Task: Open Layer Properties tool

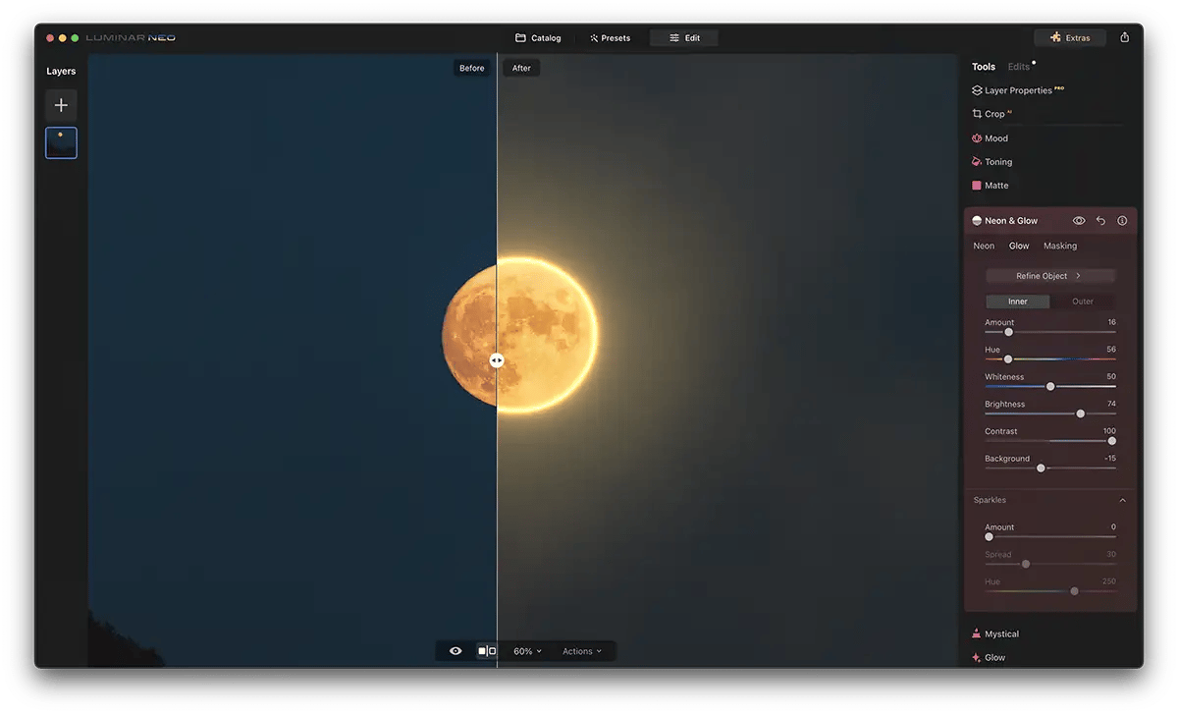Action: click(x=1018, y=90)
